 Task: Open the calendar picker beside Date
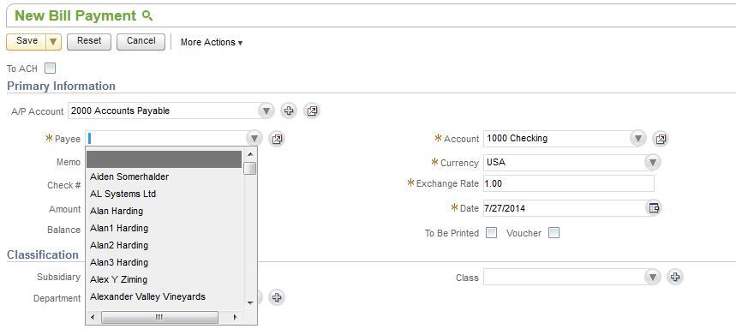pyautogui.click(x=654, y=208)
